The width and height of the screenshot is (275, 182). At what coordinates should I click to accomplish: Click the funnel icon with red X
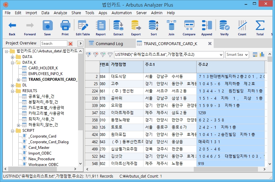(96, 55)
